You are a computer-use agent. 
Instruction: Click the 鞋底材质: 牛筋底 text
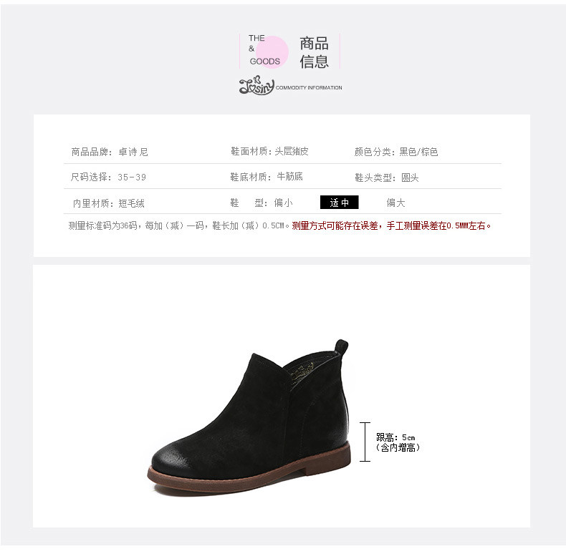267,177
